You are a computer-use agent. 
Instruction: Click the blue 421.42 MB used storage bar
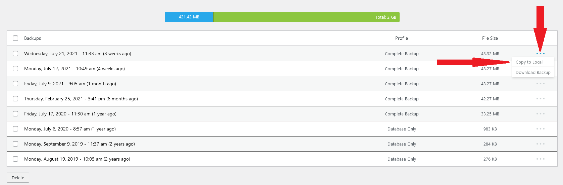[189, 17]
